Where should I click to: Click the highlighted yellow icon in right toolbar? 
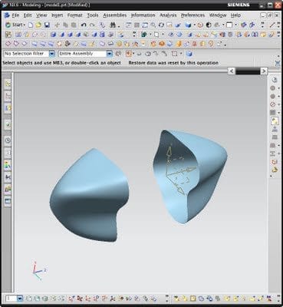pyautogui.click(x=275, y=120)
